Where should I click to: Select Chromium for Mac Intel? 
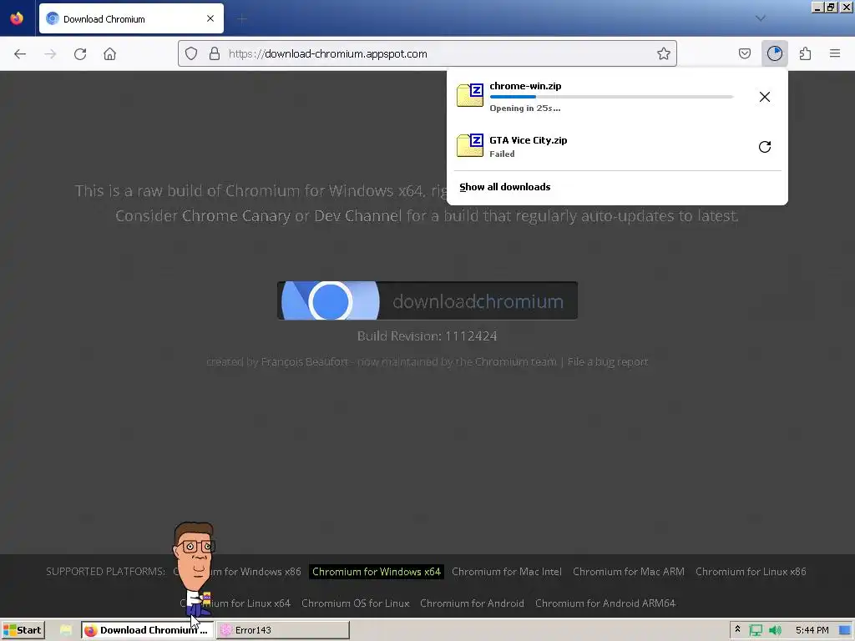click(507, 572)
